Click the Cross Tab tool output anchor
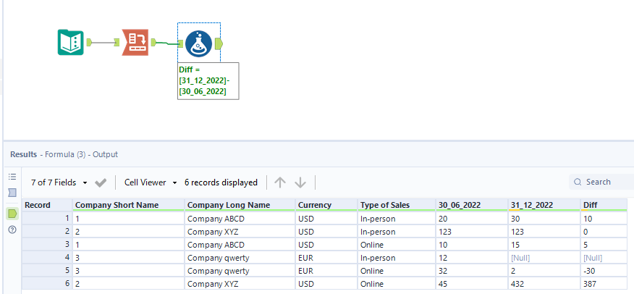The width and height of the screenshot is (634, 294). point(153,42)
